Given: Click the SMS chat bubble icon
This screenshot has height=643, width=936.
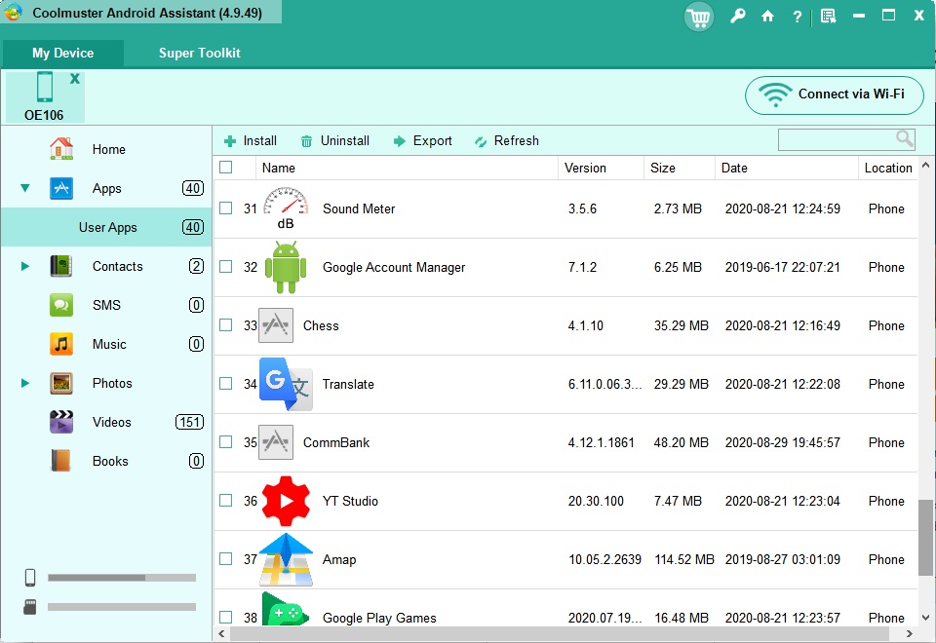Looking at the screenshot, I should click(61, 305).
